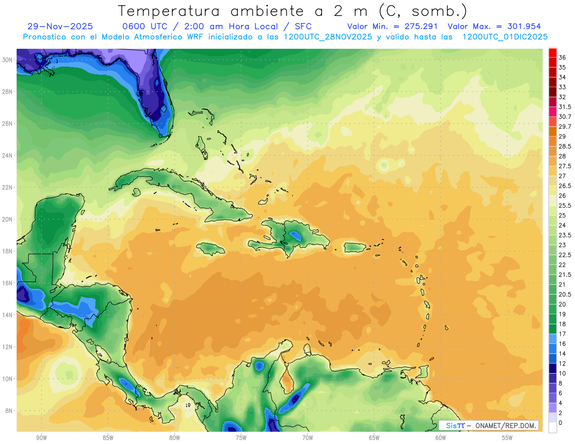Click the "Valor Min. = 275.291" readout
Viewport: 575px width, 444px height.
tap(392, 26)
